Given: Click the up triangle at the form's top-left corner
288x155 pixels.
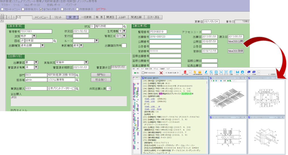Looking at the screenshot, I should (x=1, y=16).
